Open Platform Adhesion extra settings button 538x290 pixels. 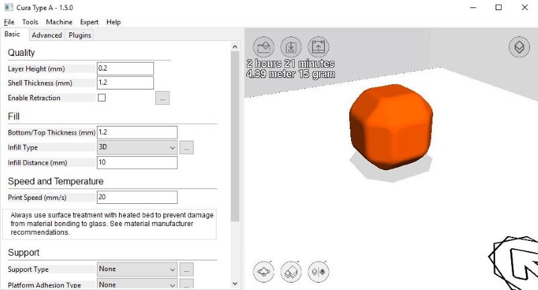click(x=186, y=284)
